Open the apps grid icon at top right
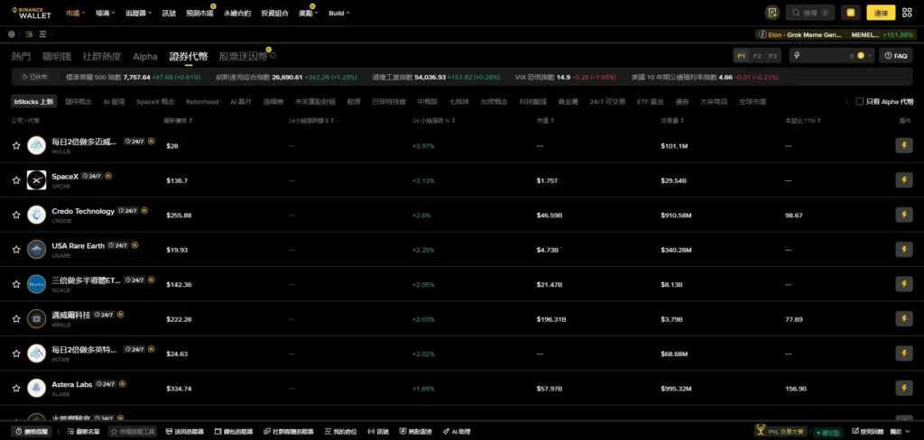Image resolution: width=924 pixels, height=440 pixels. (x=907, y=13)
